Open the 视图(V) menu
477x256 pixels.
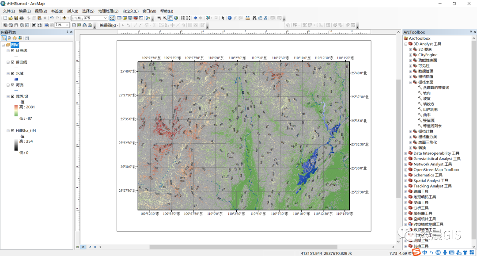(41, 11)
